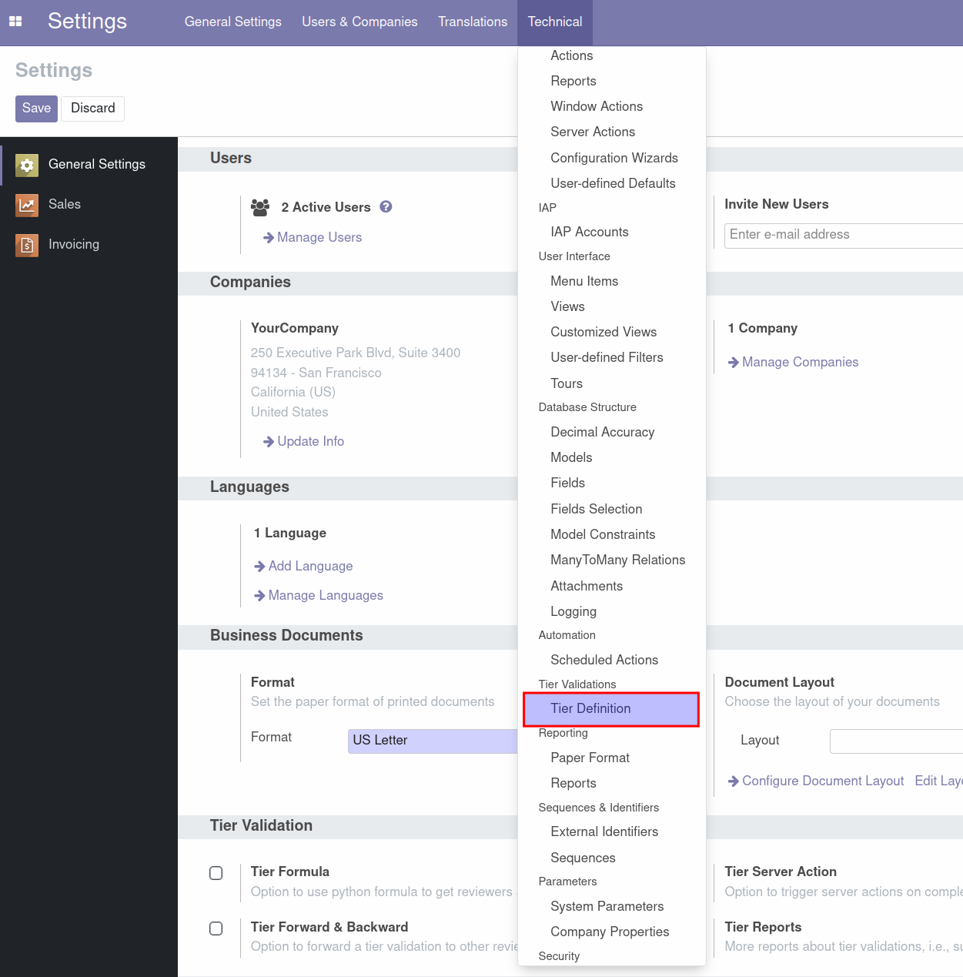Click the Manage Languages link
Screen dimensions: 963x977
click(319, 596)
